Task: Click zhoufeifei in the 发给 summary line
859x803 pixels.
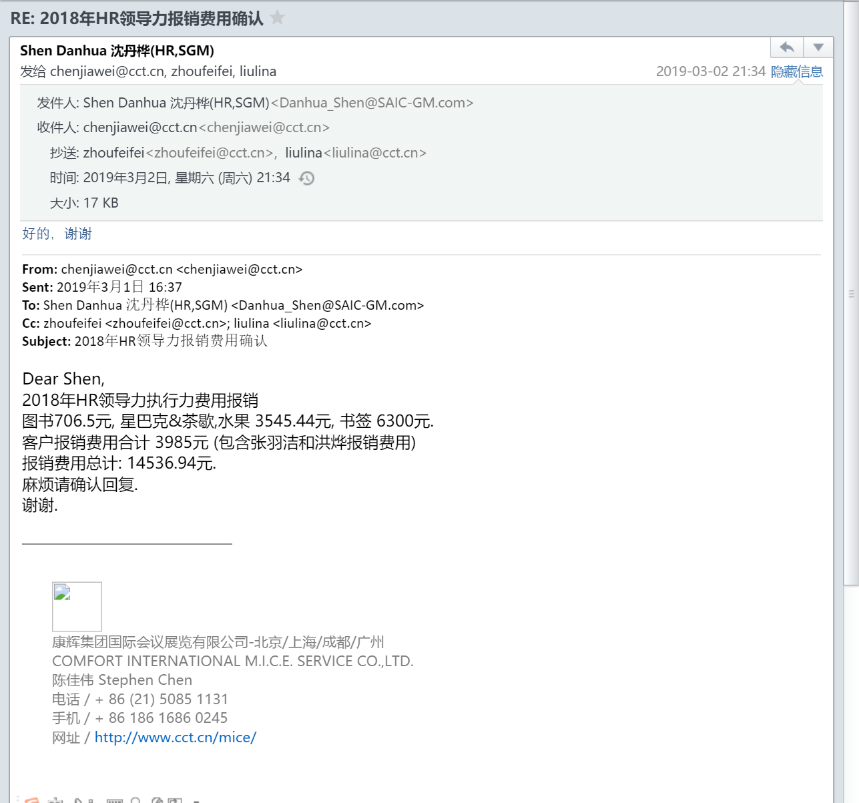Action: tap(202, 71)
